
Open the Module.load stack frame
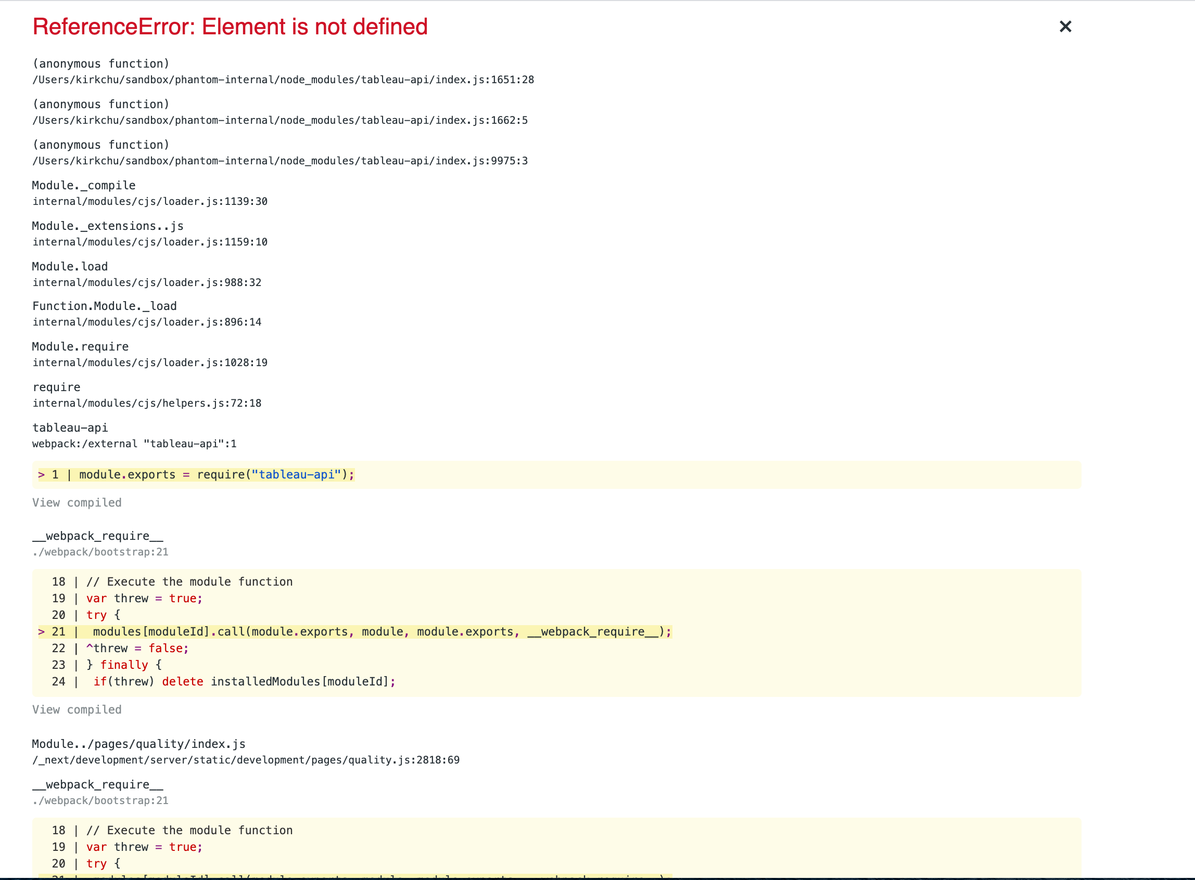coord(69,266)
